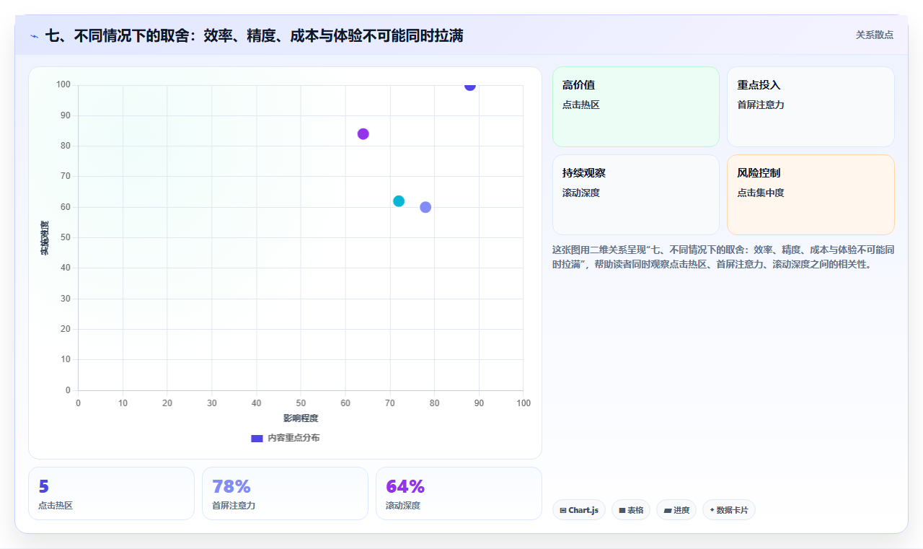Click the section title 七、不同情况下的取舍
The width and height of the screenshot is (923, 549).
254,35
